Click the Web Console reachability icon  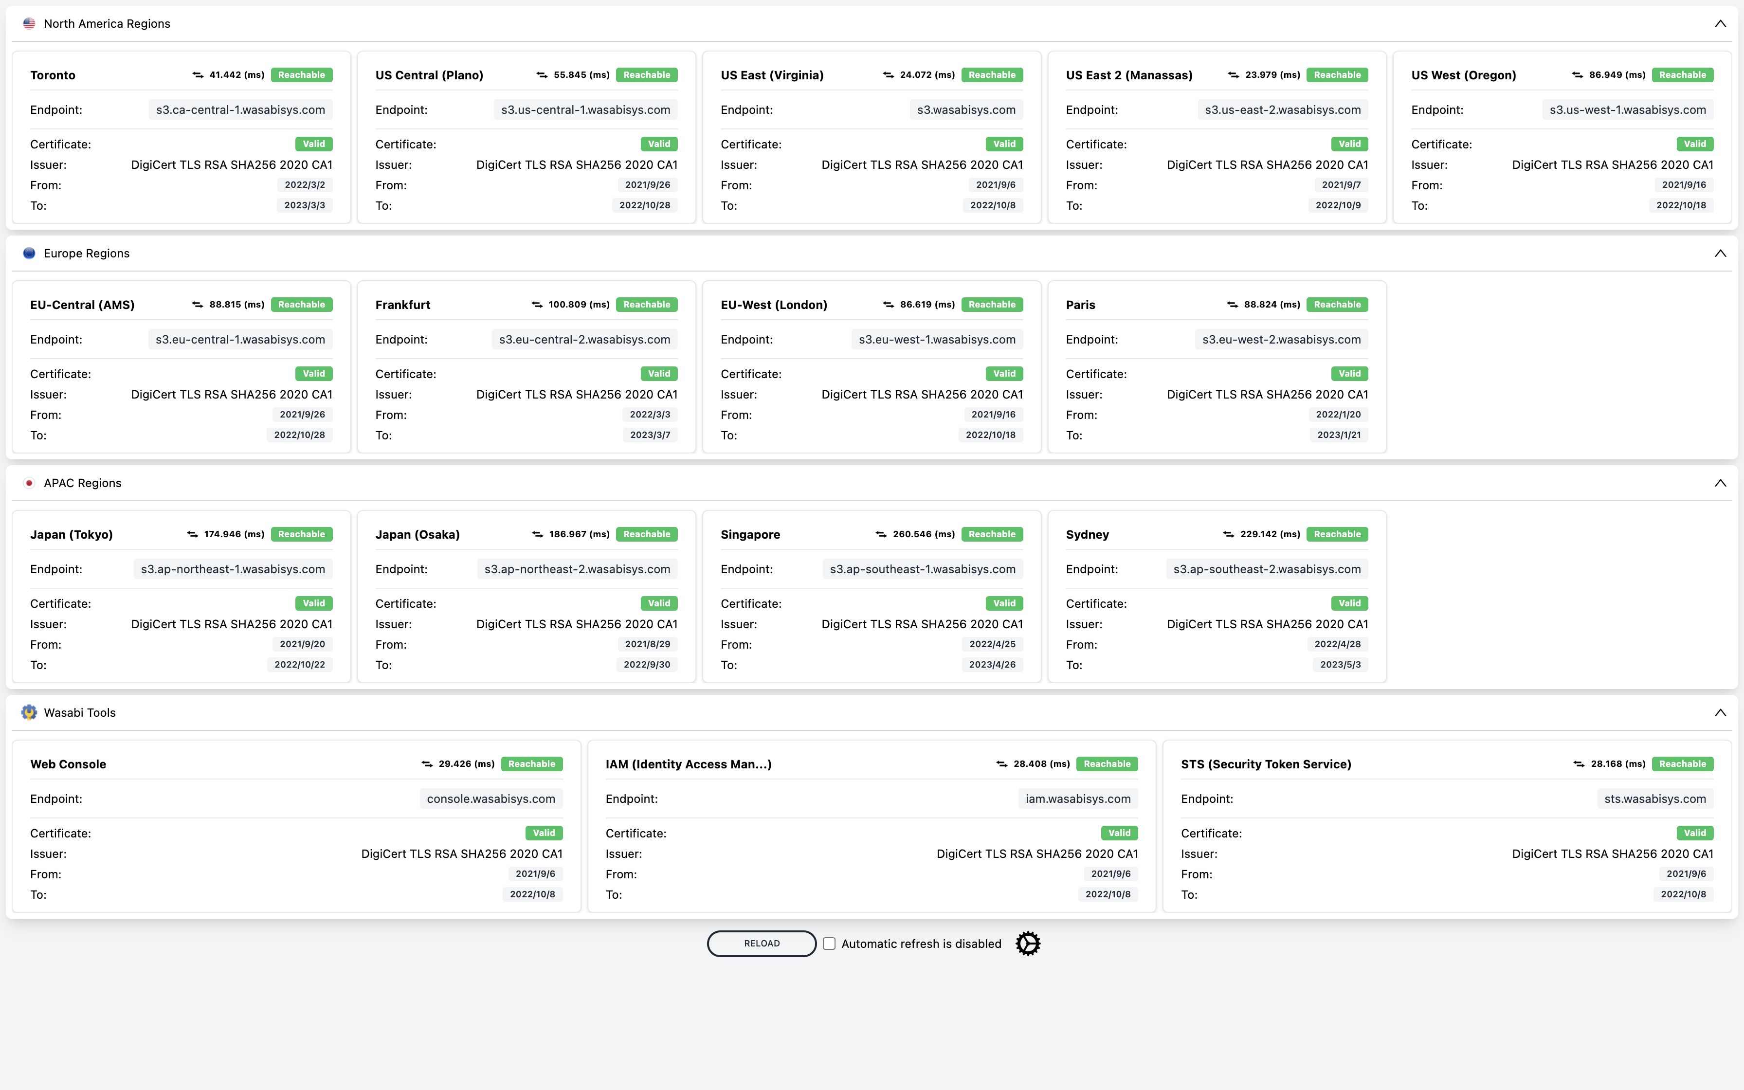(x=424, y=763)
